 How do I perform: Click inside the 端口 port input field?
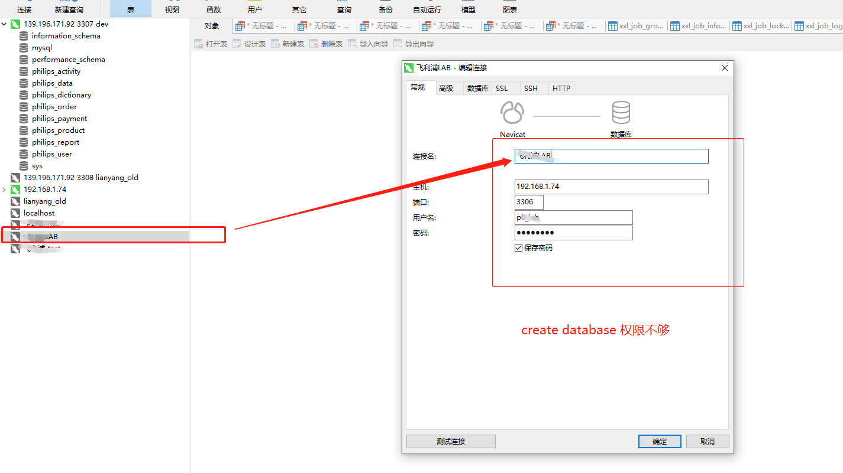click(x=528, y=202)
